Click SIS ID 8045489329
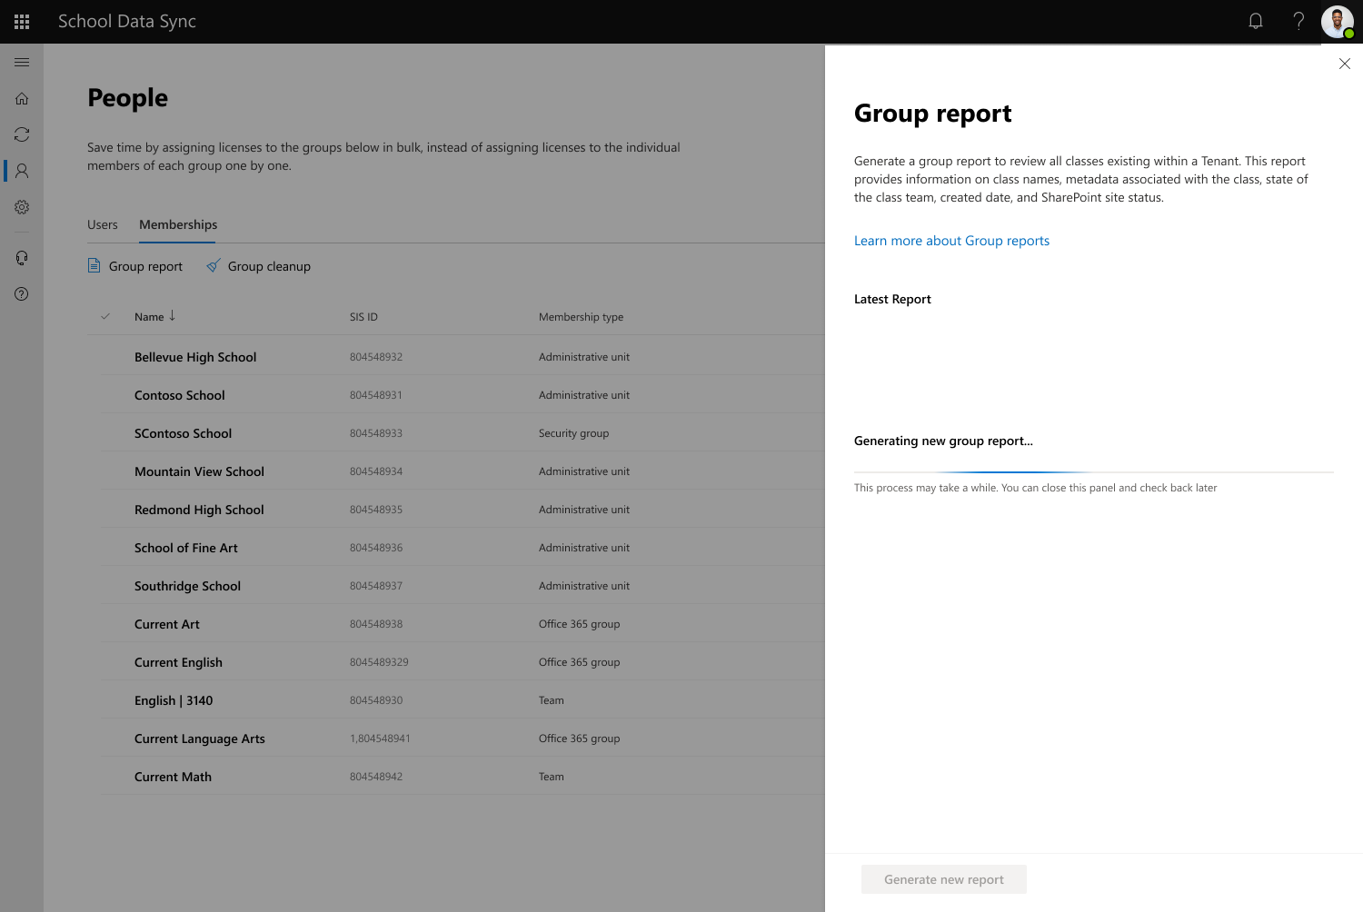1363x912 pixels. tap(379, 662)
